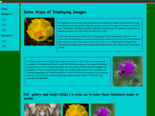Viewport: 155px width, 116px height.
Task: Click the 'Some Ways of Displaying Images' heading
Action: tap(55, 12)
